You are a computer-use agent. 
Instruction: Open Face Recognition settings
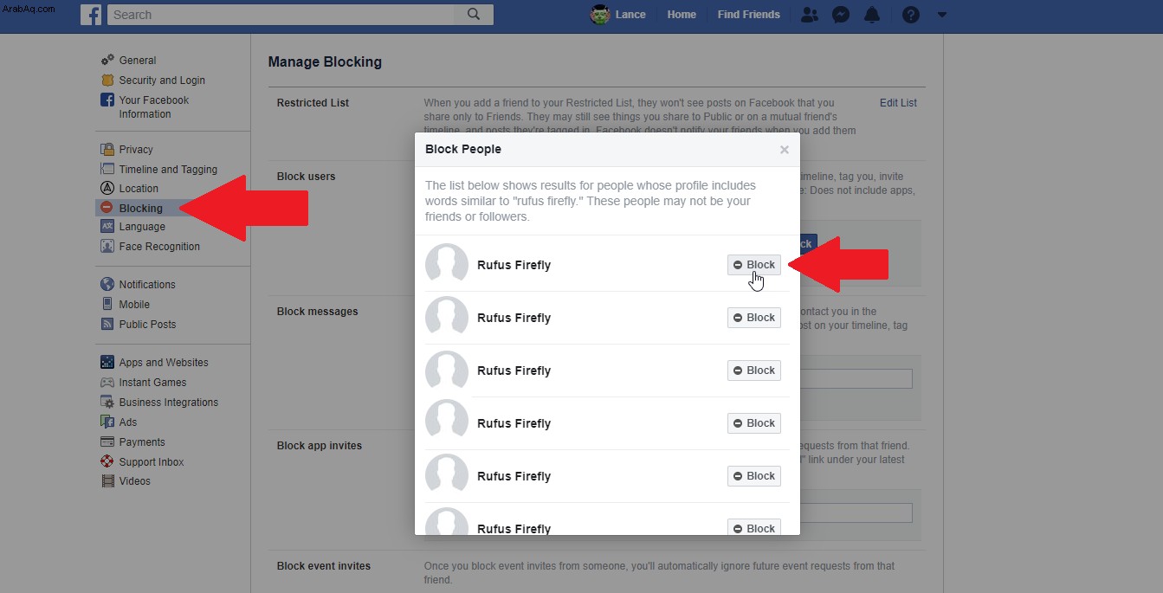click(x=159, y=247)
